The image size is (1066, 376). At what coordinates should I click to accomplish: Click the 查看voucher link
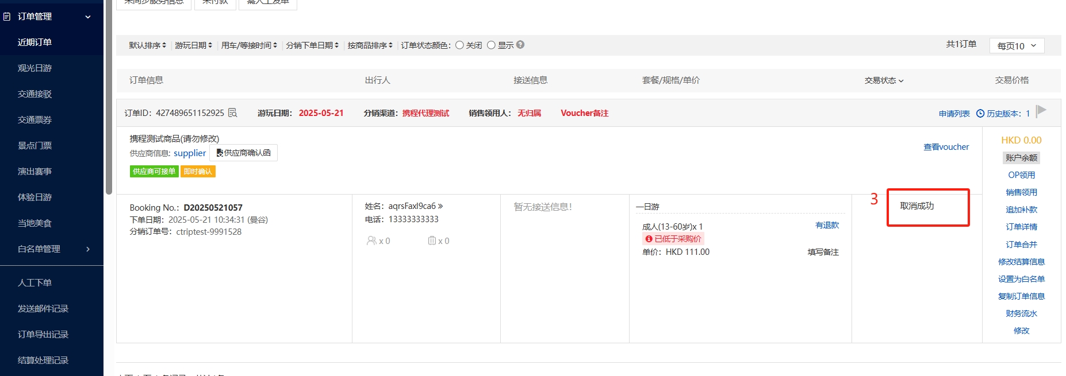point(946,147)
